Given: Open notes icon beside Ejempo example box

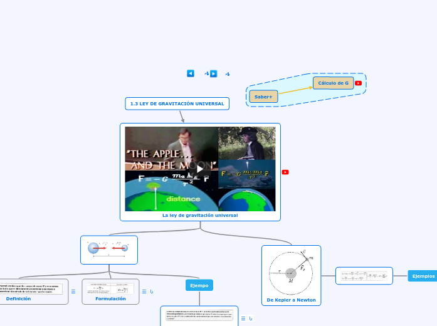Looking at the screenshot, I should coord(243,318).
